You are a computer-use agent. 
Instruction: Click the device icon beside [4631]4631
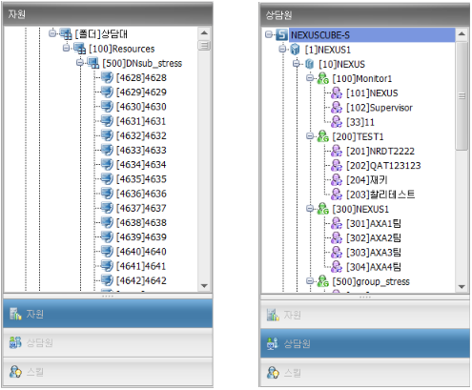pyautogui.click(x=107, y=121)
